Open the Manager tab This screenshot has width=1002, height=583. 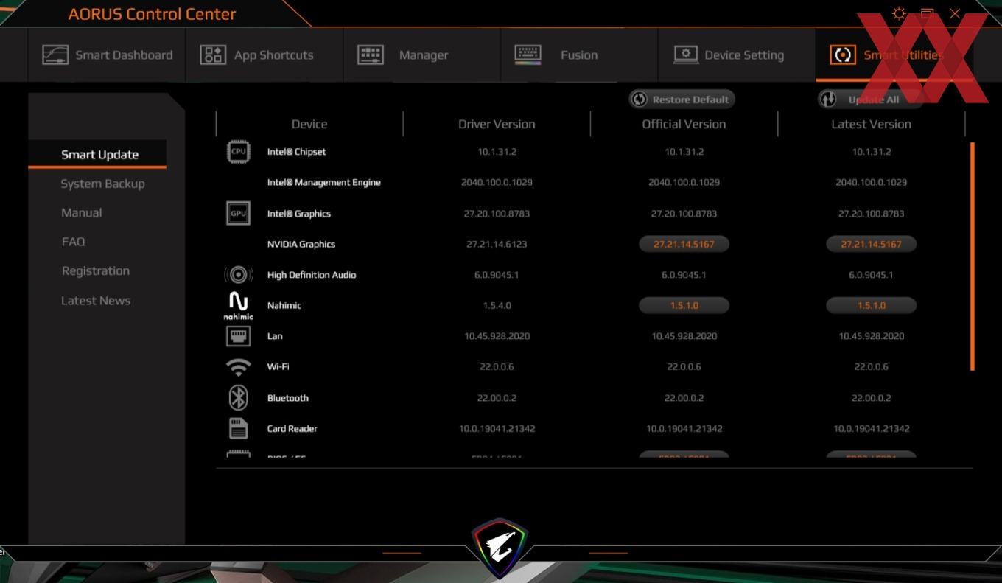coord(422,55)
